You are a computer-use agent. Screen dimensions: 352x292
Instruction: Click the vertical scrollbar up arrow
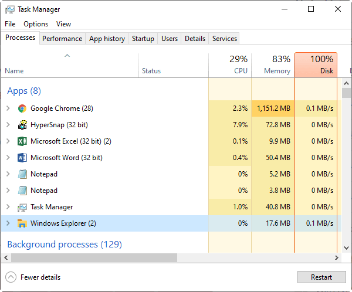(346, 83)
